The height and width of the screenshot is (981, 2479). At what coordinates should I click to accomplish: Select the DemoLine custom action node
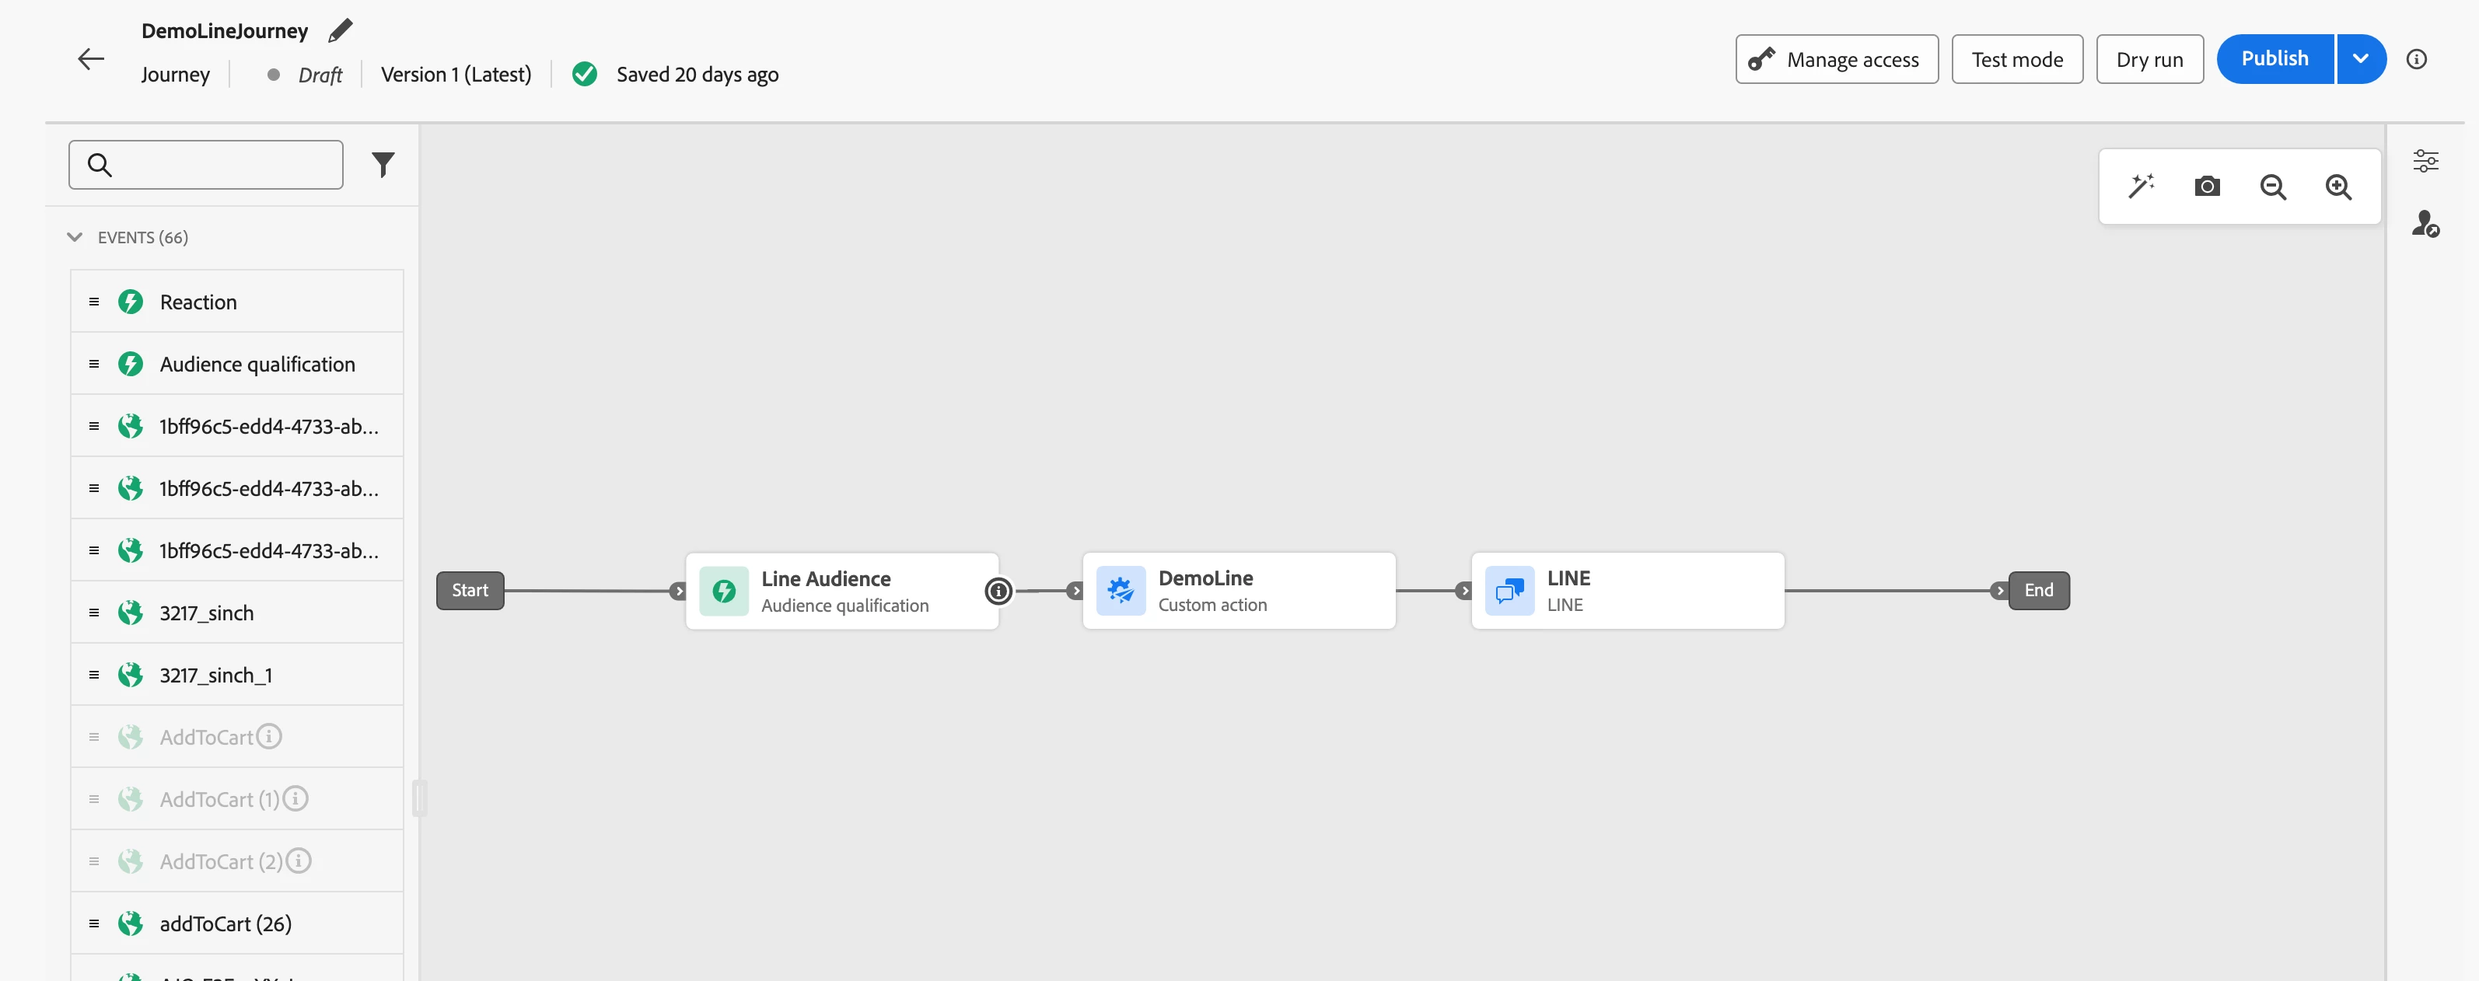(x=1239, y=591)
